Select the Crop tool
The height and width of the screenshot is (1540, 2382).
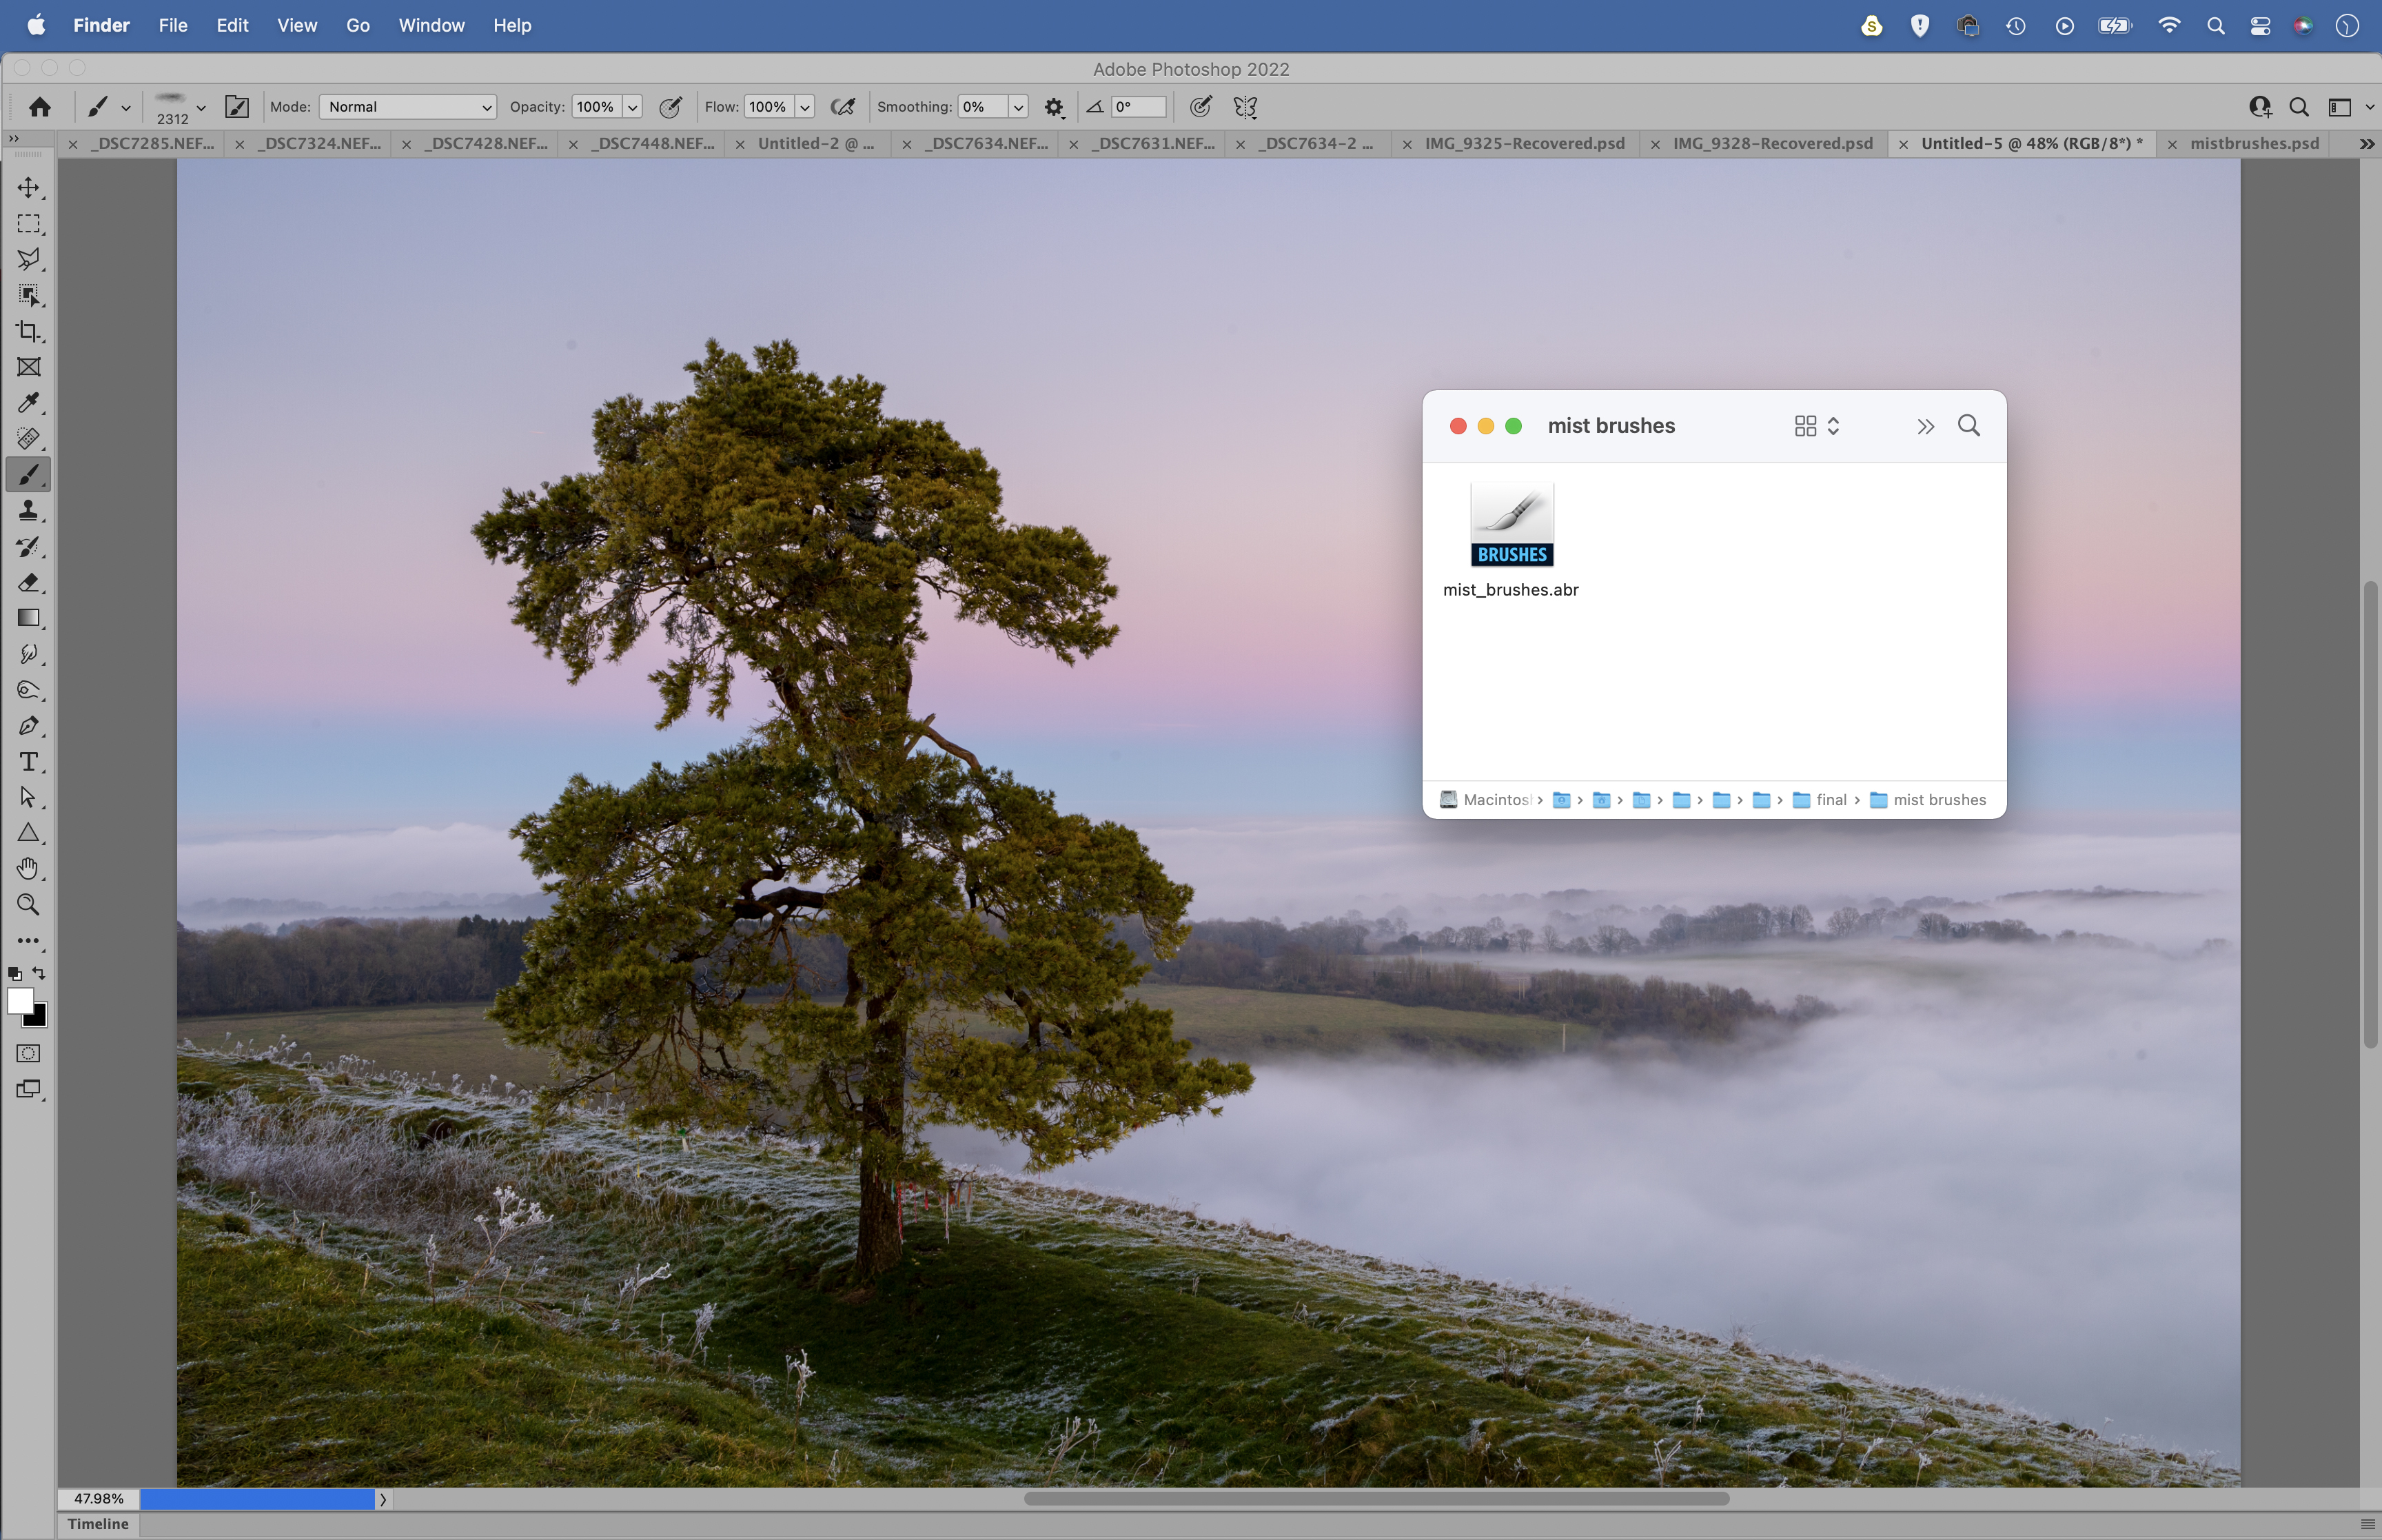[x=28, y=331]
